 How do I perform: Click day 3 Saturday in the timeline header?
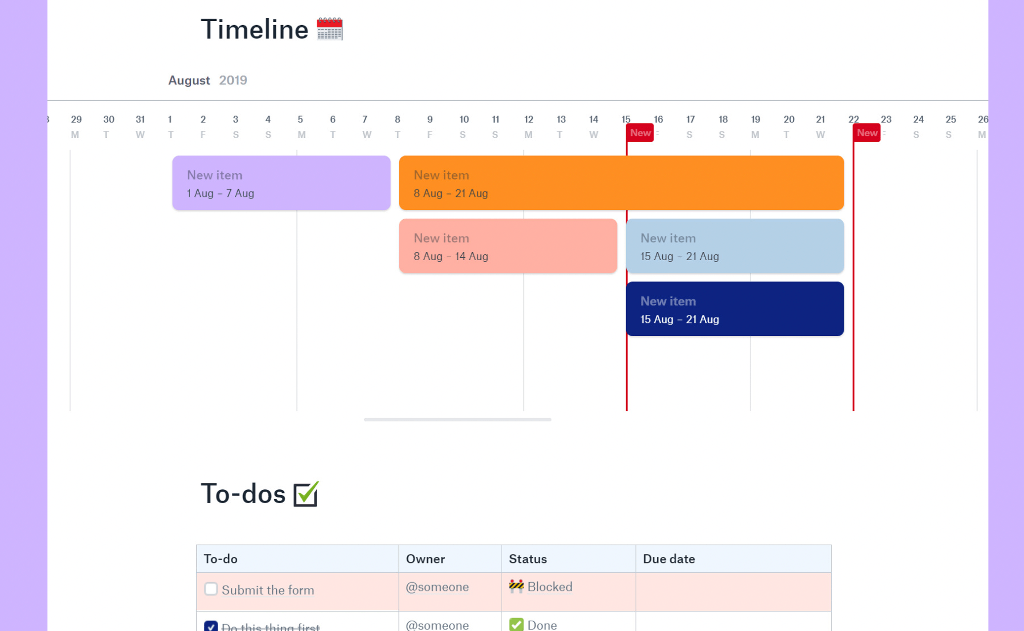point(235,126)
